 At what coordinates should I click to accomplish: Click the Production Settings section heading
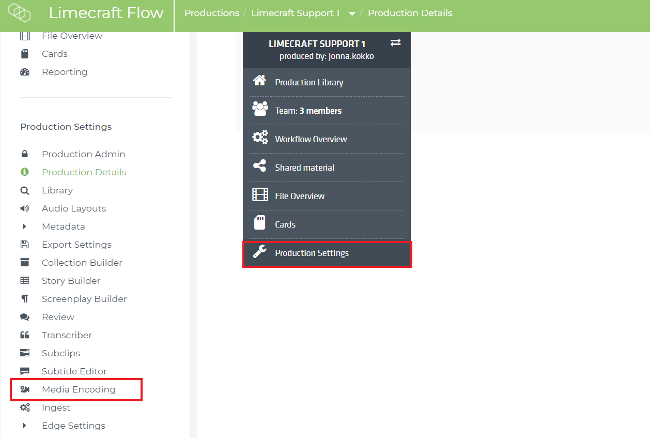66,127
